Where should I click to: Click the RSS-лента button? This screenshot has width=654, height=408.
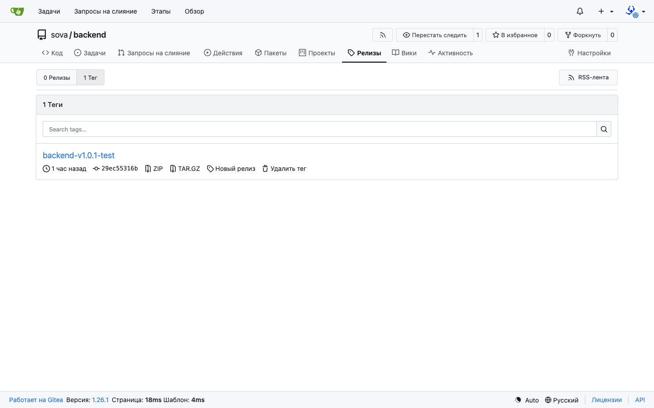pos(588,78)
